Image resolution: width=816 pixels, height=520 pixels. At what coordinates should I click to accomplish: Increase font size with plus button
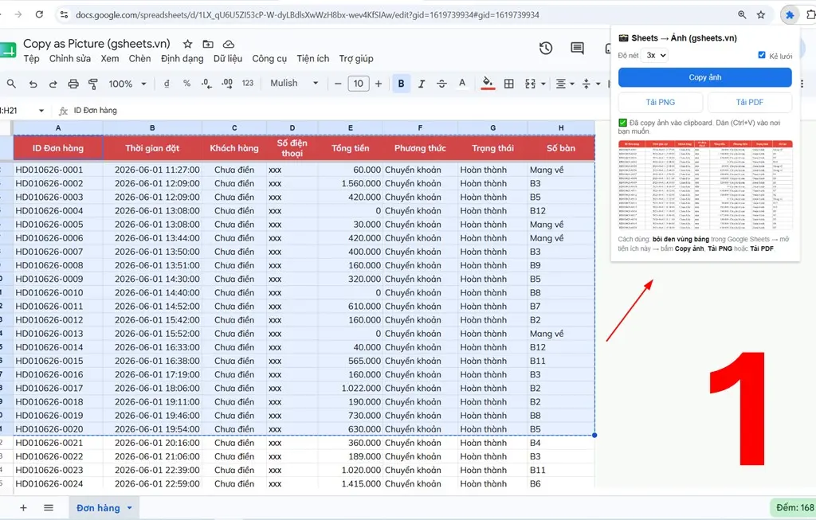coord(379,84)
